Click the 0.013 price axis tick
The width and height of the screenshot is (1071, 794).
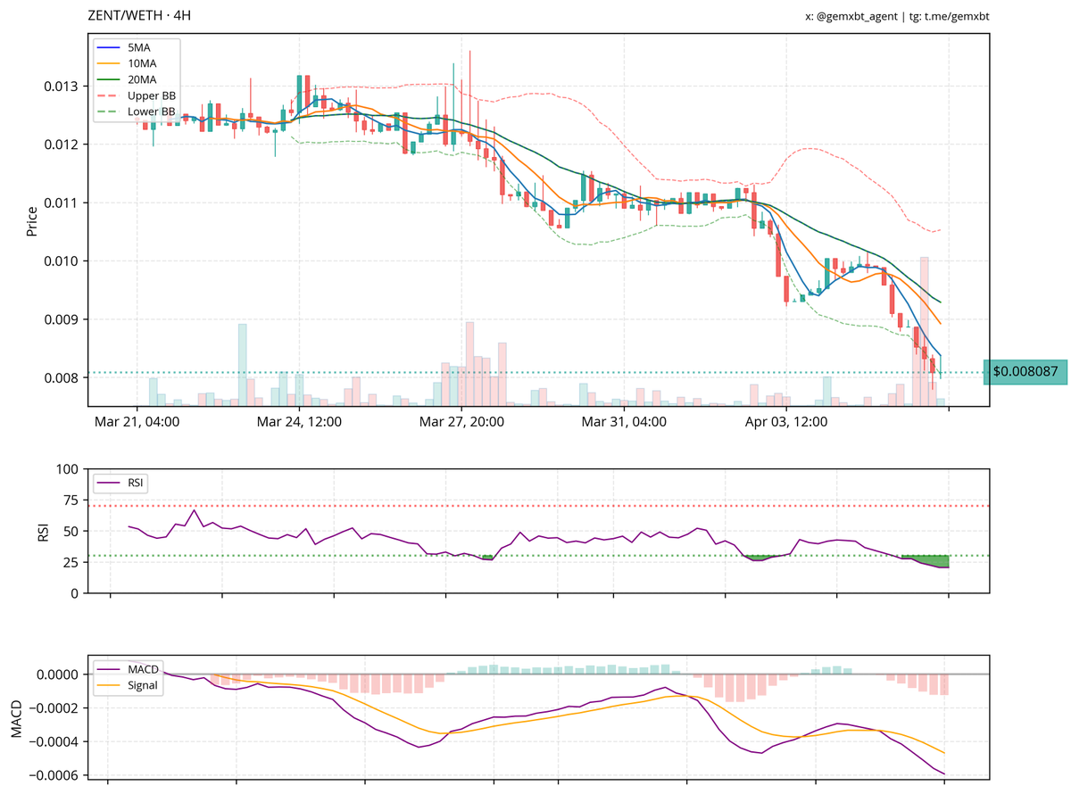(62, 87)
